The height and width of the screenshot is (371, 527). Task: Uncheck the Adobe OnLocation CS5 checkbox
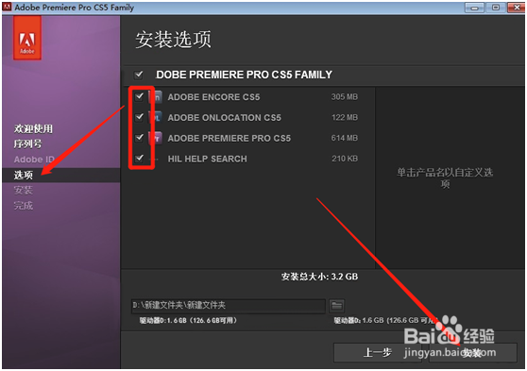tap(139, 117)
